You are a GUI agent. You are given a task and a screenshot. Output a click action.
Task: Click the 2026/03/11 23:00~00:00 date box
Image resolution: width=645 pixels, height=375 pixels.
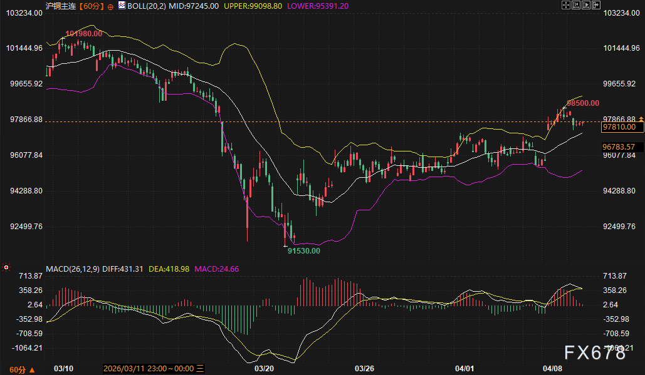click(x=148, y=368)
